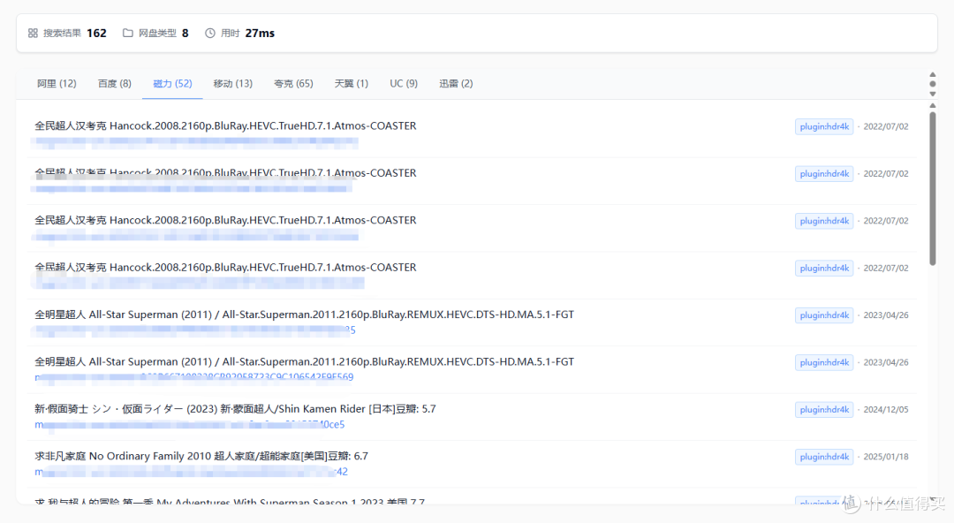Click the outer scrollbar up arrow
The width and height of the screenshot is (954, 523).
[933, 74]
